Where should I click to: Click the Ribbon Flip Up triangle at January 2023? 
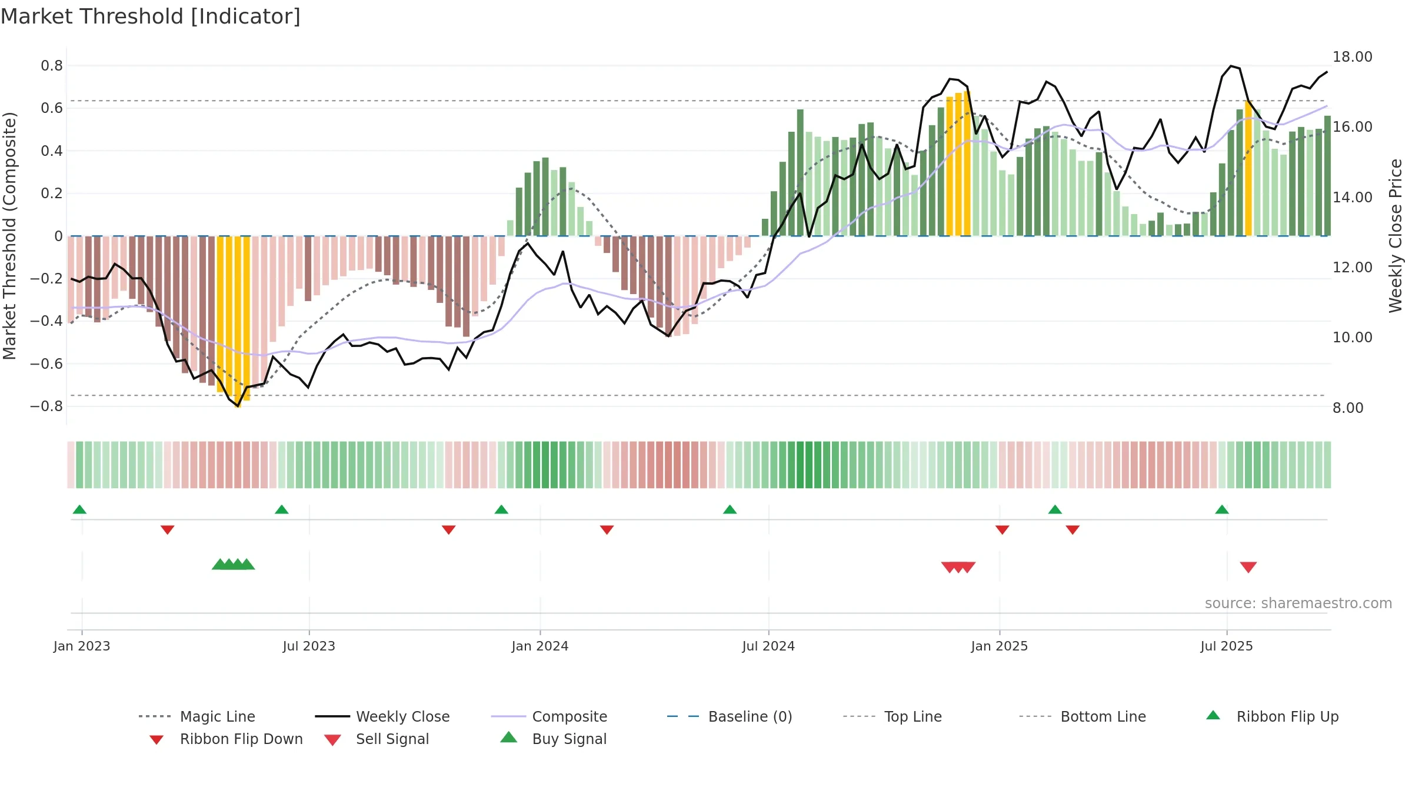pos(79,509)
